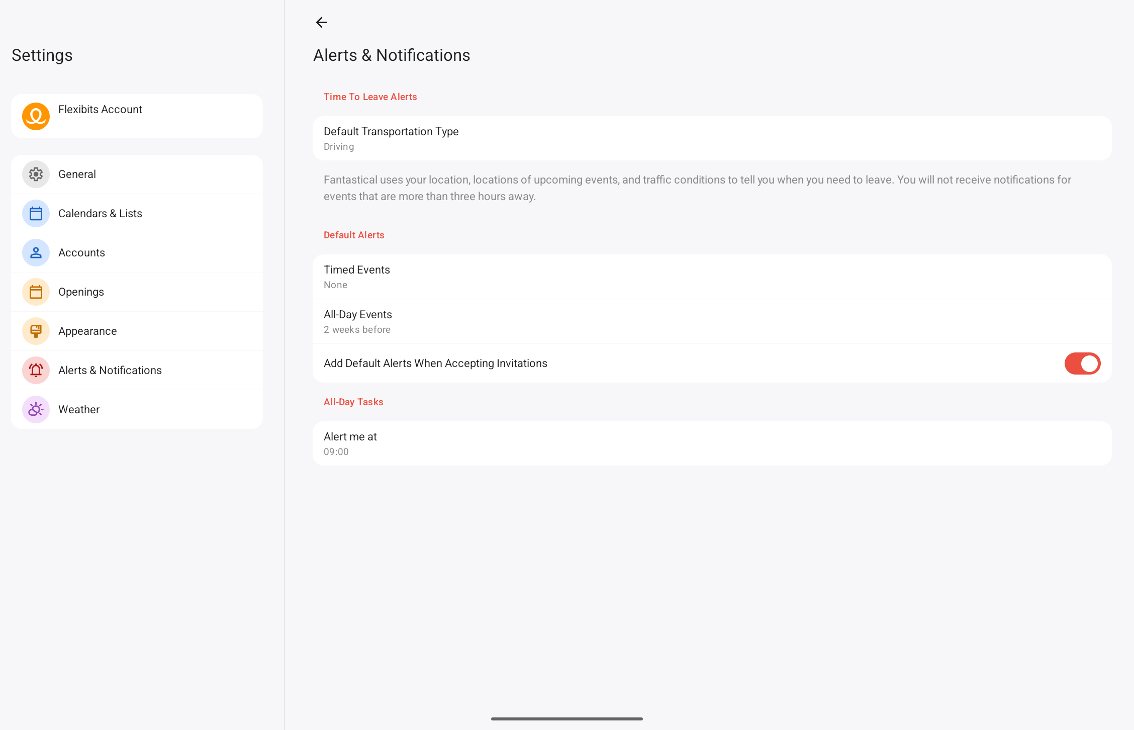Click the 'None' value under Timed Events
1134x730 pixels.
pyautogui.click(x=335, y=285)
